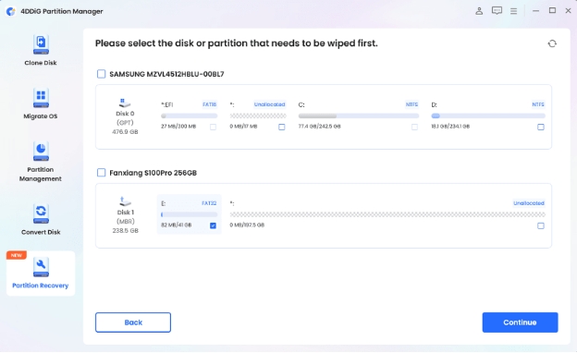The image size is (577, 353).
Task: Open the user account icon
Action: pos(479,11)
